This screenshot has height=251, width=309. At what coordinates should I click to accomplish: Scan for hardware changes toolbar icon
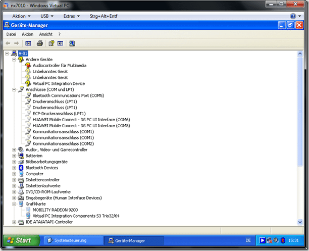[72, 43]
